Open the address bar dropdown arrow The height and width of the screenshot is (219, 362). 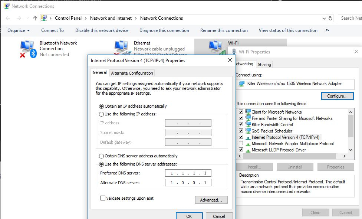tap(324, 18)
